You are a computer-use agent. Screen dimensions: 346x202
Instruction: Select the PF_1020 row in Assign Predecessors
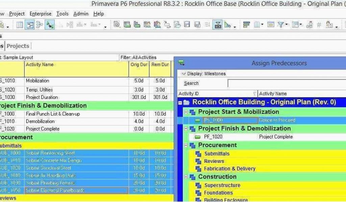(x=267, y=137)
